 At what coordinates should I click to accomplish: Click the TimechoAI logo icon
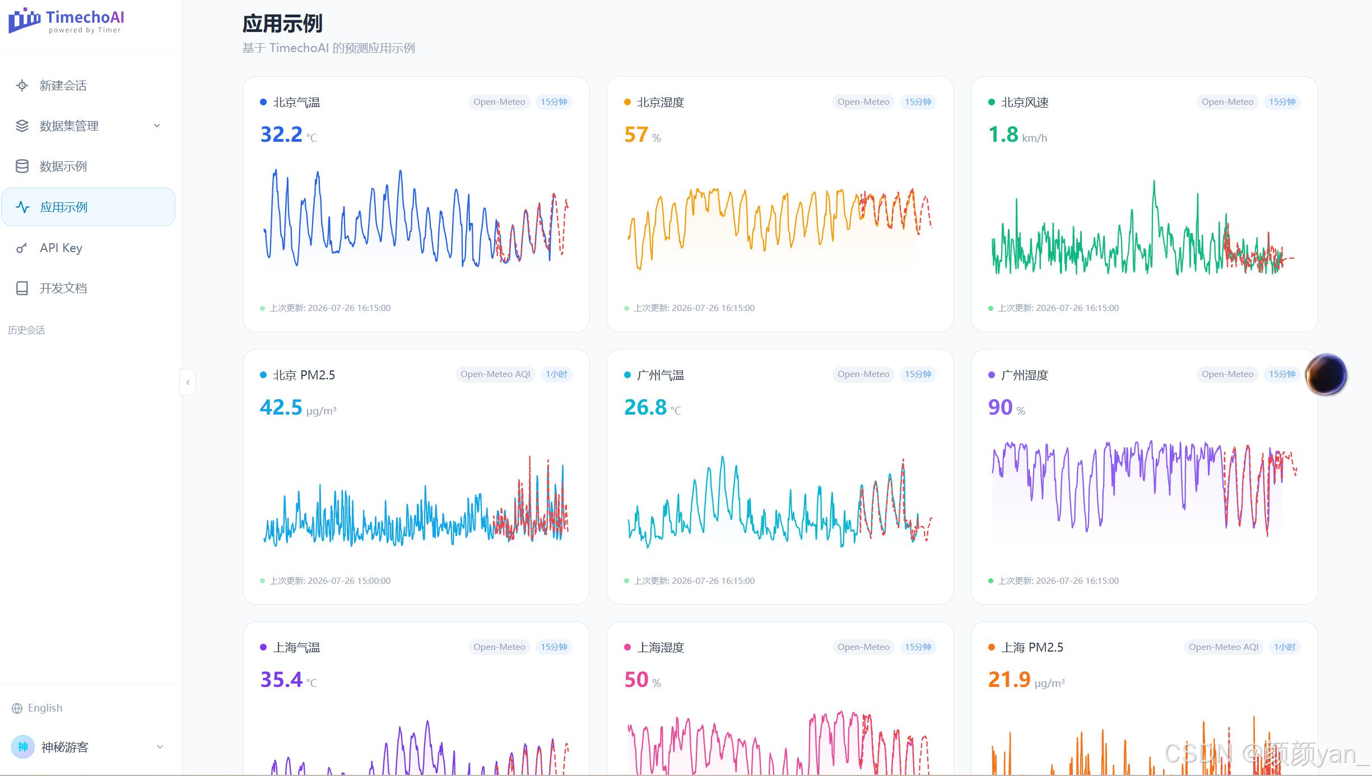25,21
